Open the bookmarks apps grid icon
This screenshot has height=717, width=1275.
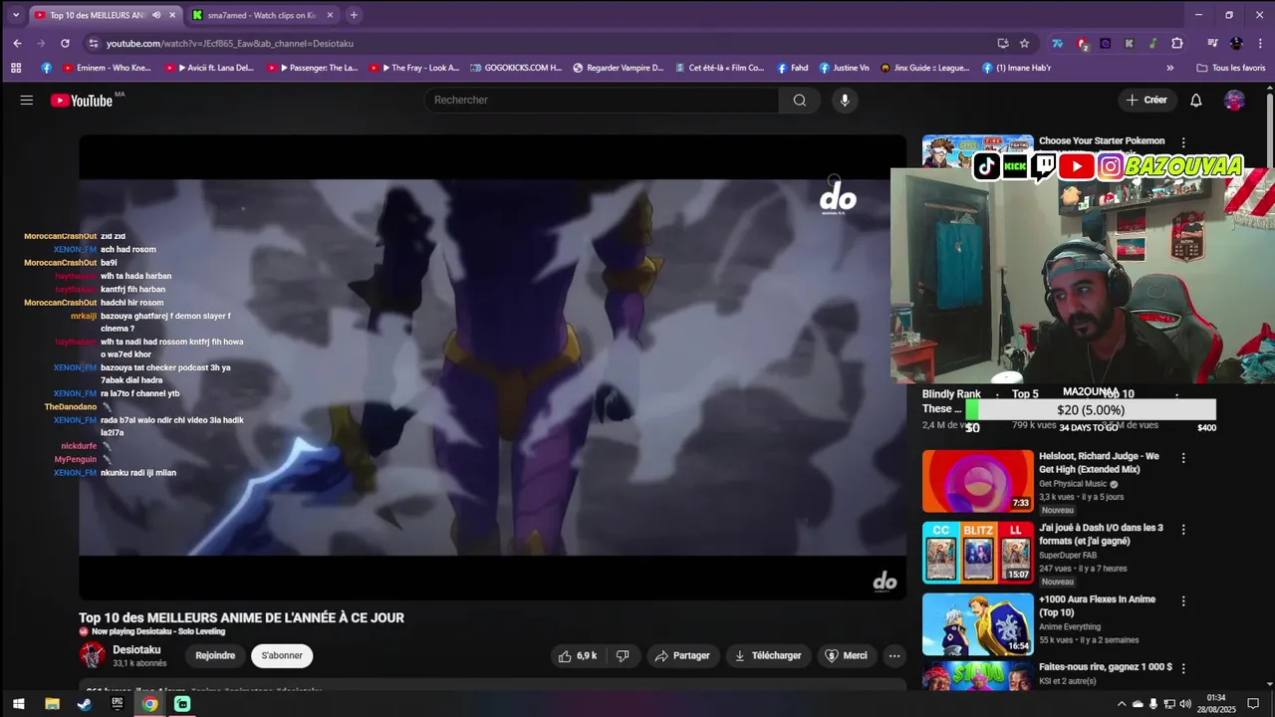(16, 68)
